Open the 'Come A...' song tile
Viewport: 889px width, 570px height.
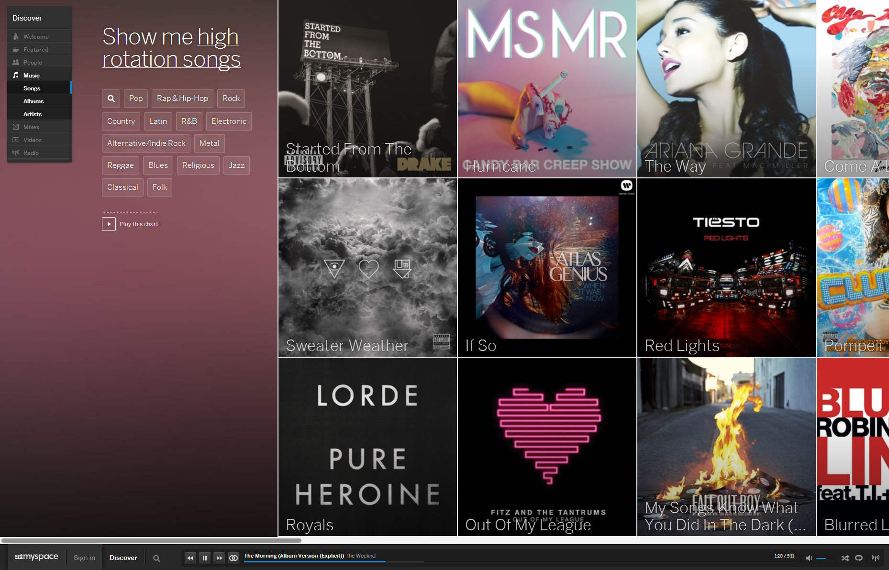pos(853,88)
